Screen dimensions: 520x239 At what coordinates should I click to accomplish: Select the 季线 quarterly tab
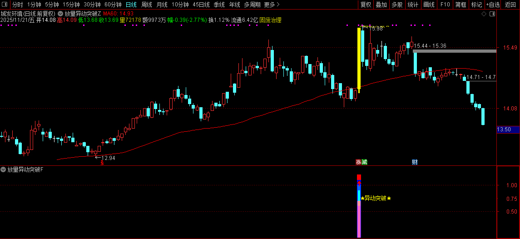[x=219, y=5]
